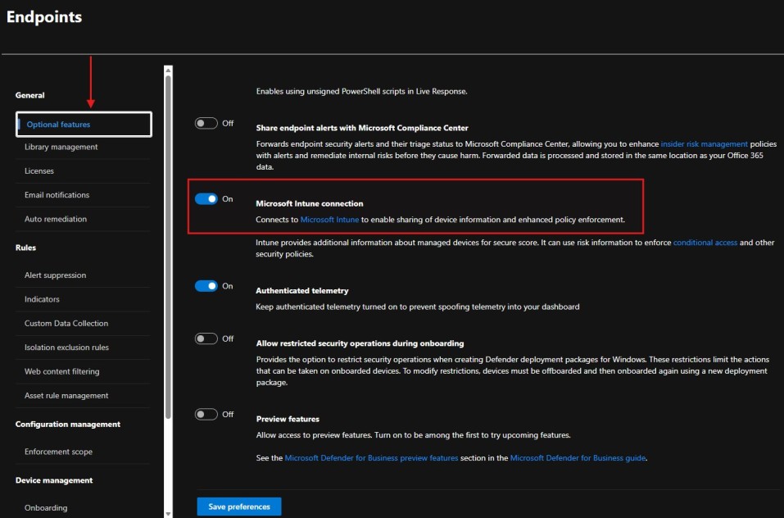Click the Rules section heading
Viewport: 784px width, 518px height.
(x=25, y=248)
